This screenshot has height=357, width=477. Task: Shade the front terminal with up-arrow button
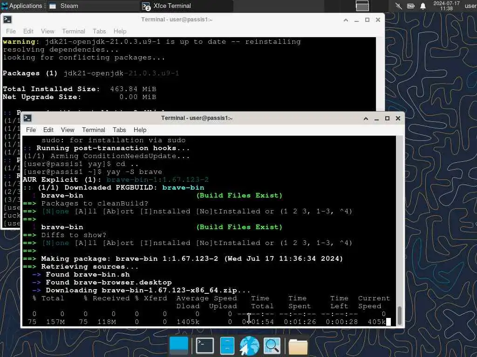click(366, 119)
